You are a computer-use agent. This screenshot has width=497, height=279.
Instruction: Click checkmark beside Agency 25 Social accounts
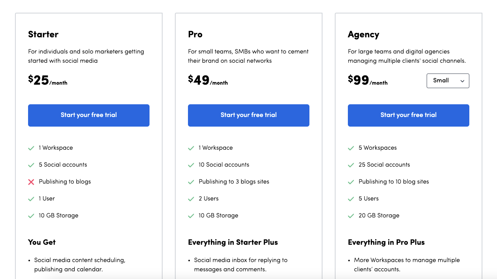[x=351, y=165]
